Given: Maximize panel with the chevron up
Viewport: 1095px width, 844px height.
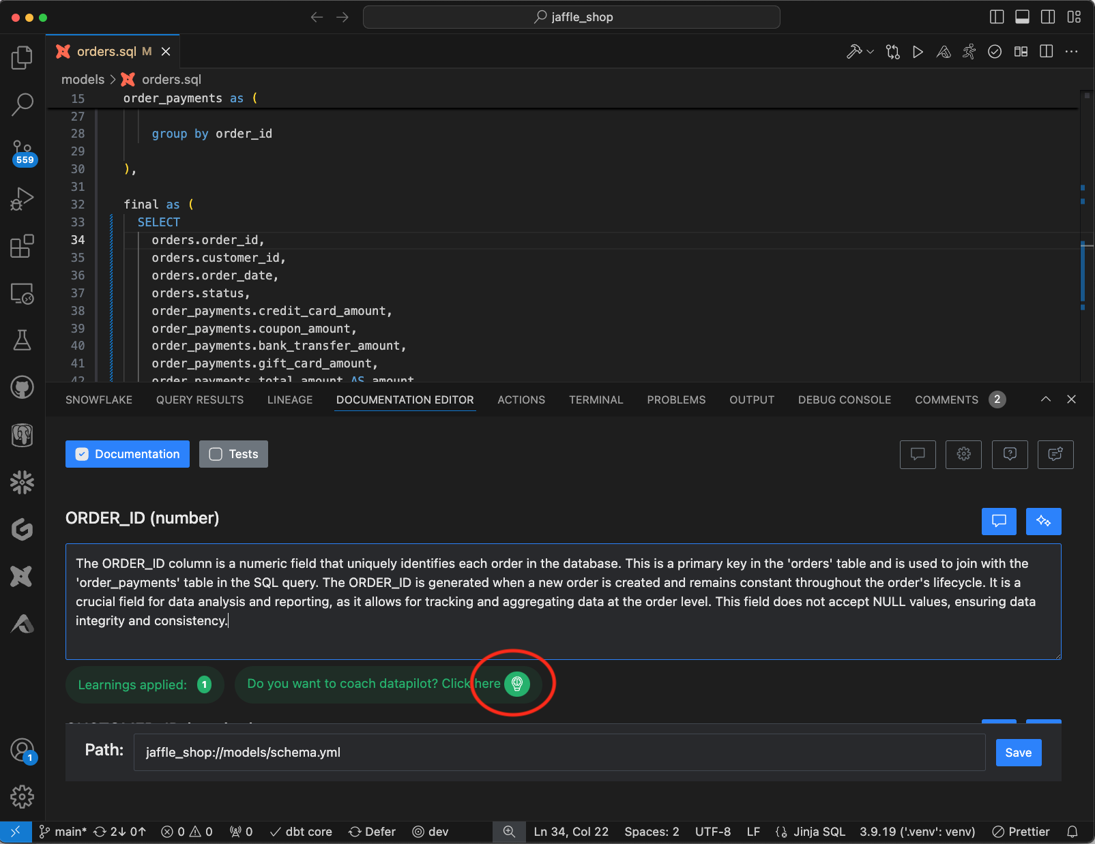Looking at the screenshot, I should point(1046,400).
